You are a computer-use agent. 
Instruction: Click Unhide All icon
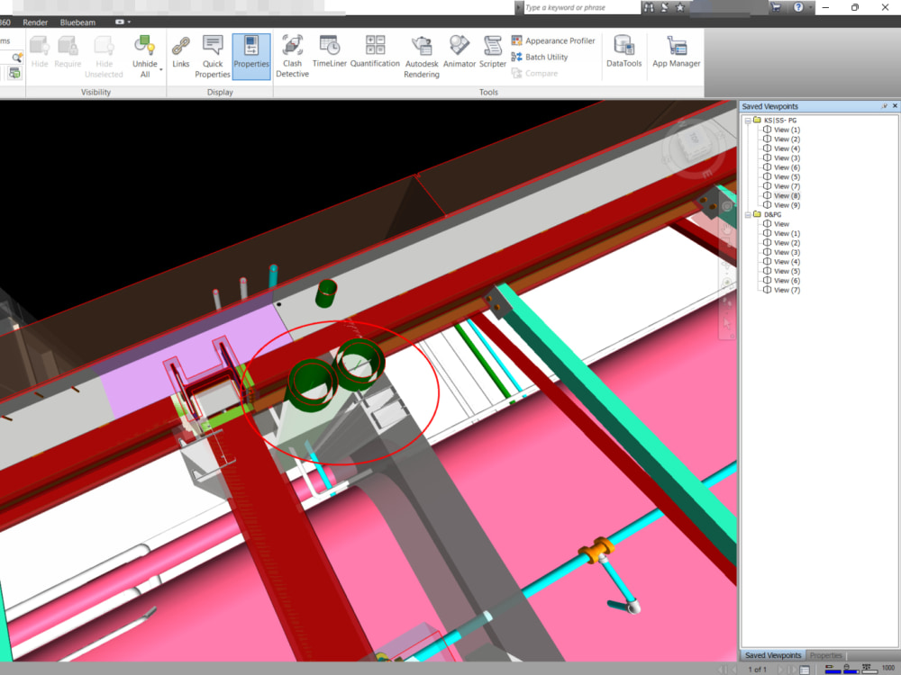(x=144, y=46)
